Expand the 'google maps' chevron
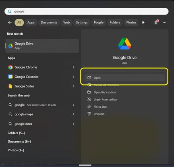 (x=73, y=114)
